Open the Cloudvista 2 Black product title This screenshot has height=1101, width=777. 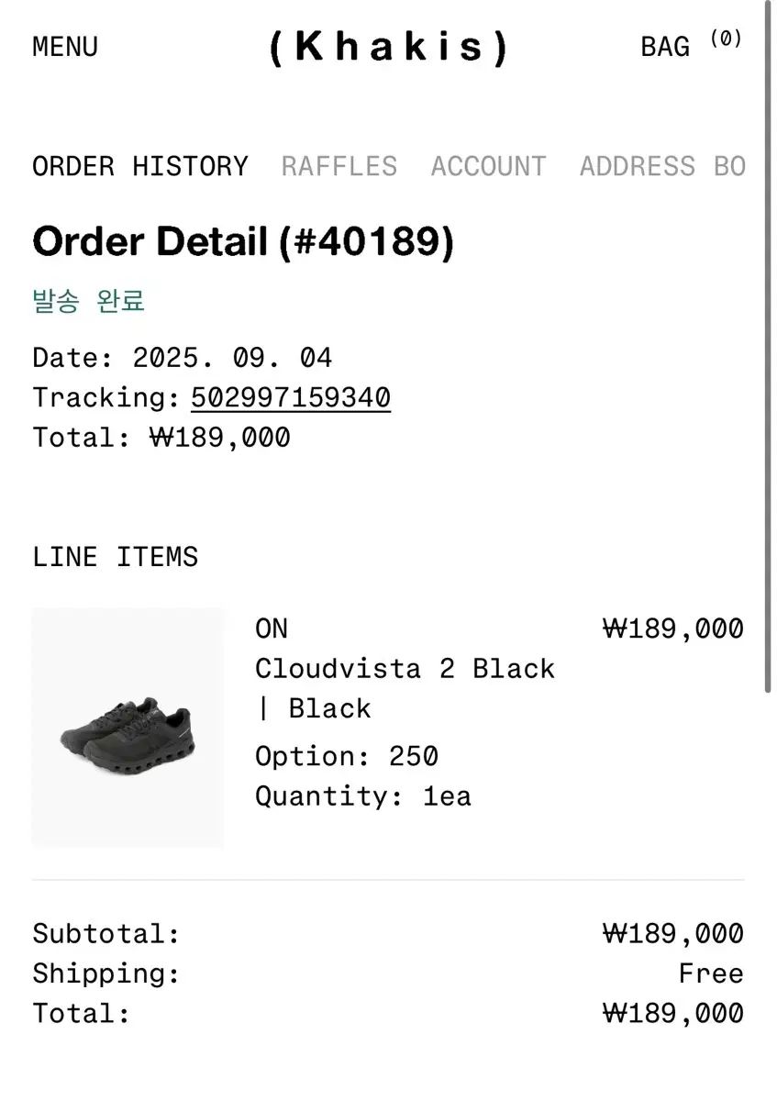[x=405, y=669]
